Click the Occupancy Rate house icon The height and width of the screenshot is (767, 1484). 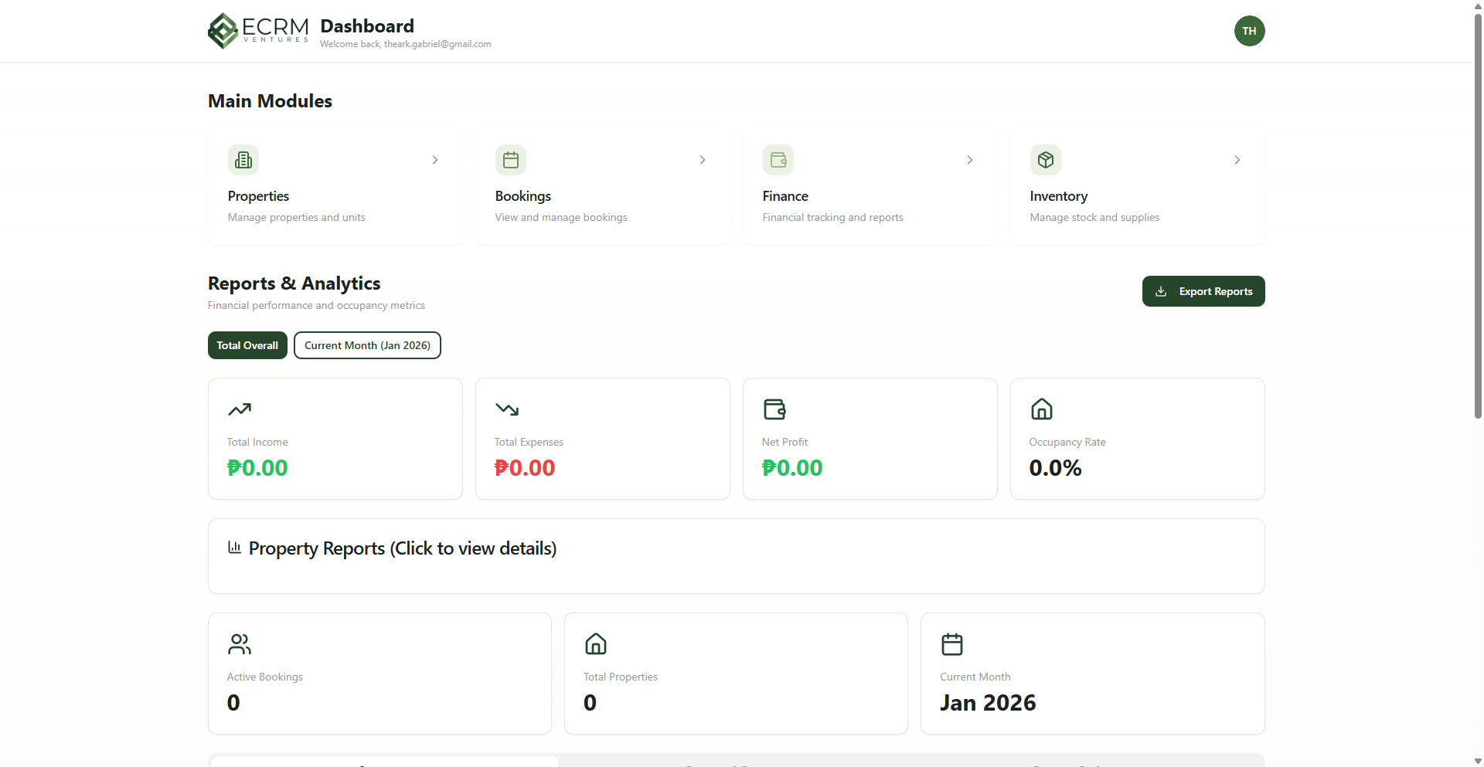pos(1042,409)
